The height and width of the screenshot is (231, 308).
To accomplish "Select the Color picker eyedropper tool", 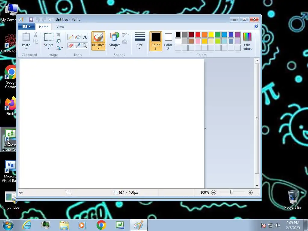I will pyautogui.click(x=78, y=46).
